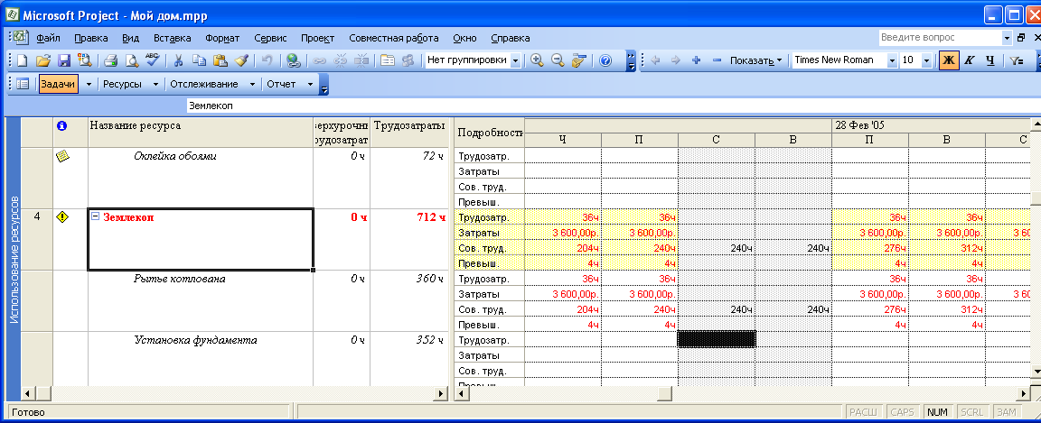The image size is (1041, 423).
Task: Open Правка menu
Action: [91, 38]
